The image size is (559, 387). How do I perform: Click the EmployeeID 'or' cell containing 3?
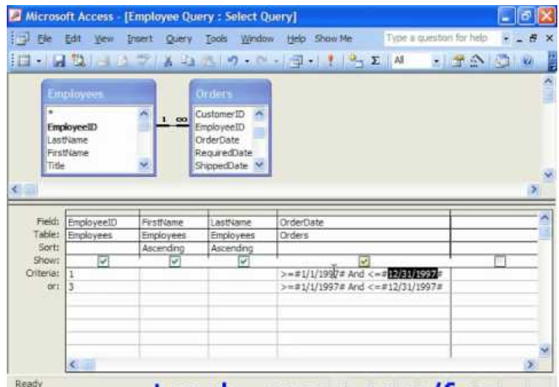(x=103, y=287)
